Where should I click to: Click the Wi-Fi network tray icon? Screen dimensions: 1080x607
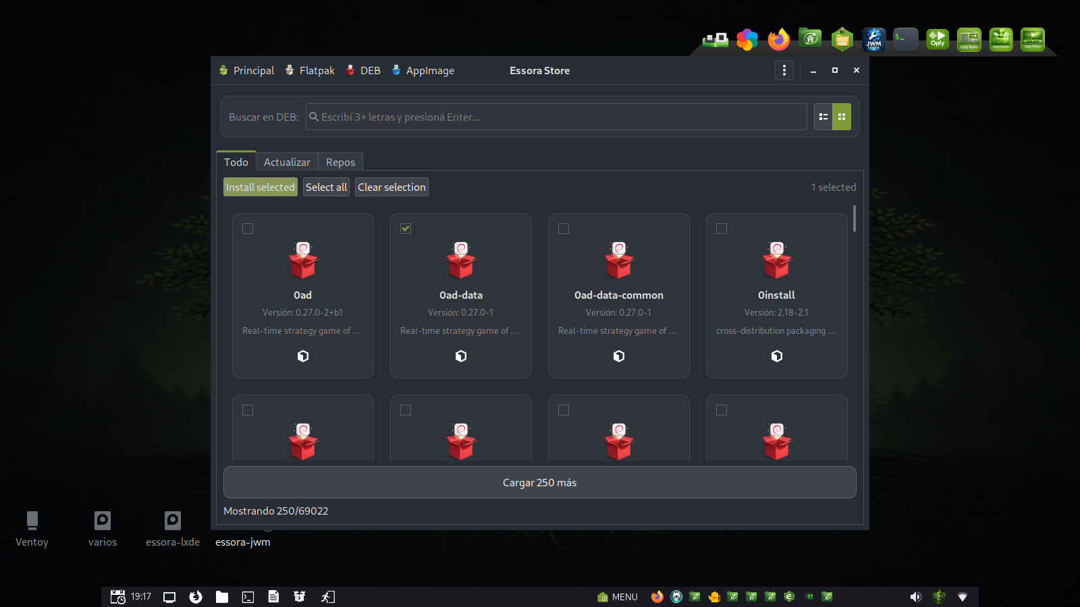tap(963, 597)
